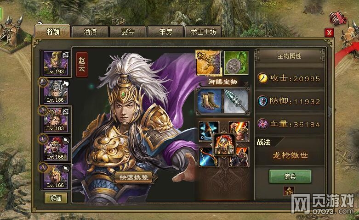Screen dimensions: 359x220
Task: Click the green 募兵 button
Action: coord(290,176)
